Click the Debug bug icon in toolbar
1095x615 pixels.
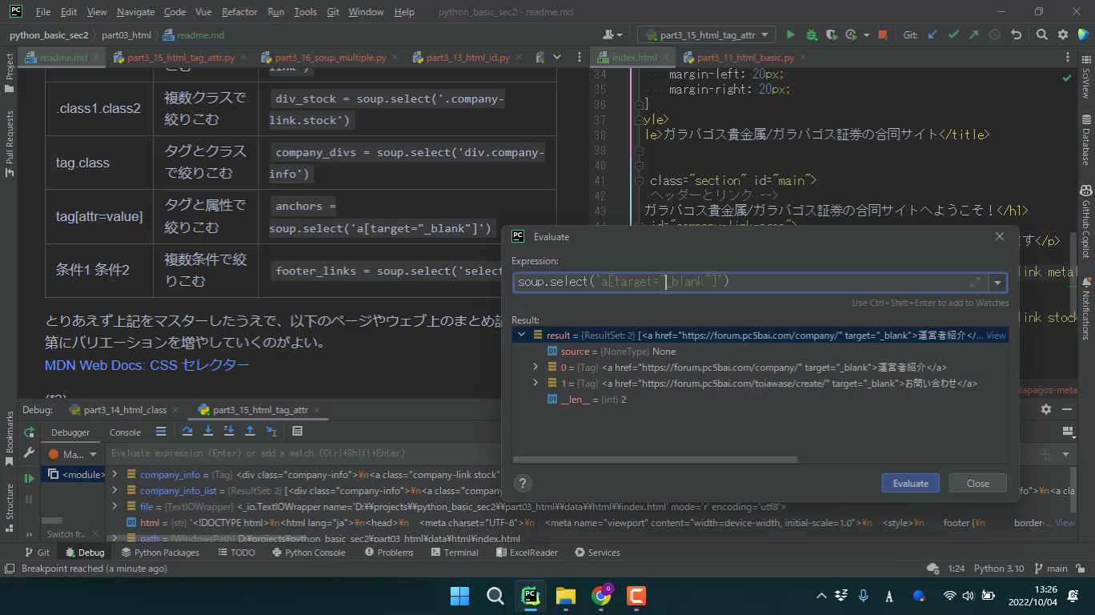pyautogui.click(x=811, y=35)
